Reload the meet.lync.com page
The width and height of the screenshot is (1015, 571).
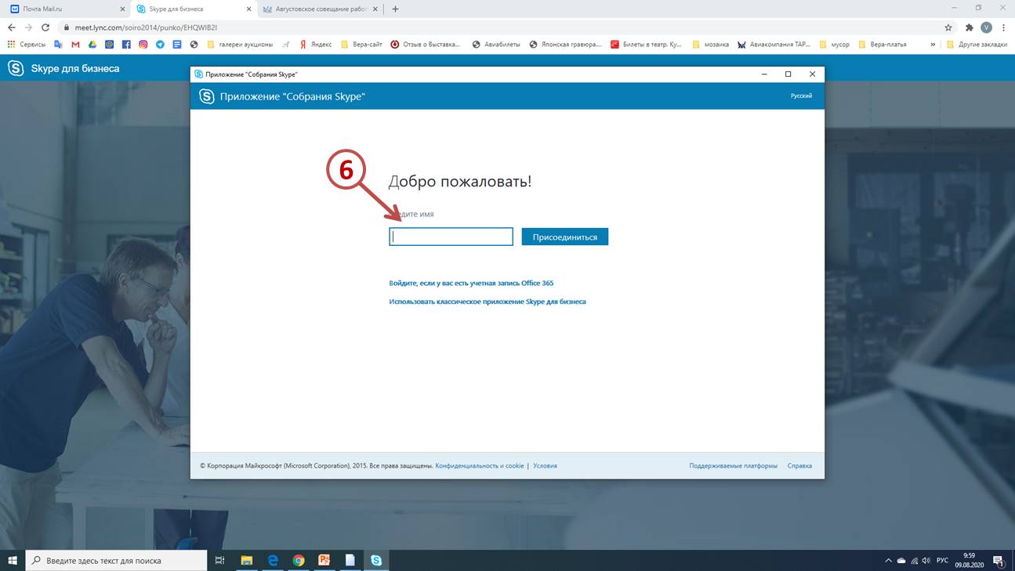pos(45,27)
